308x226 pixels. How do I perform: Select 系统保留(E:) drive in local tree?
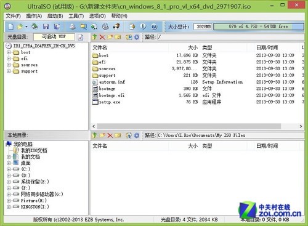pos(35,182)
